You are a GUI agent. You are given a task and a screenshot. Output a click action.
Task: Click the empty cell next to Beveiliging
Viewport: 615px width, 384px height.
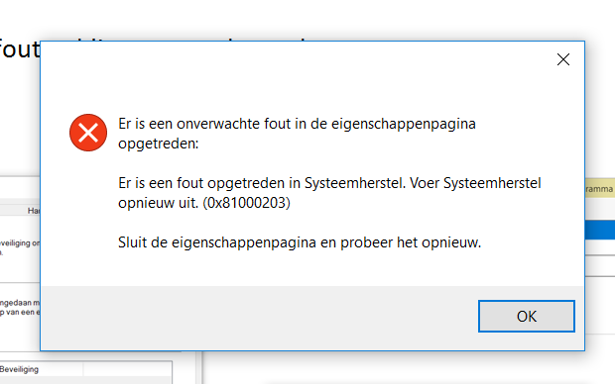tap(128, 369)
